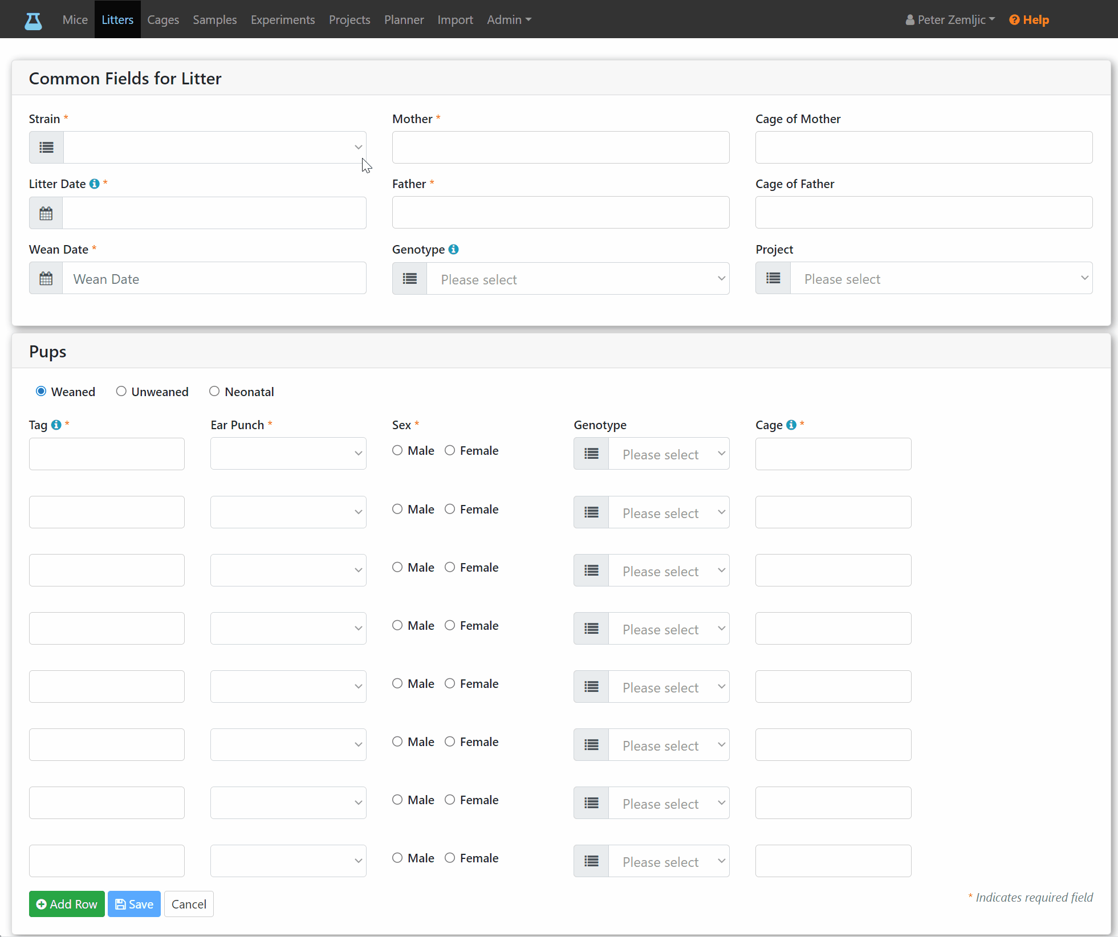The width and height of the screenshot is (1118, 937).
Task: Click the Tag info icon
Action: 56,425
